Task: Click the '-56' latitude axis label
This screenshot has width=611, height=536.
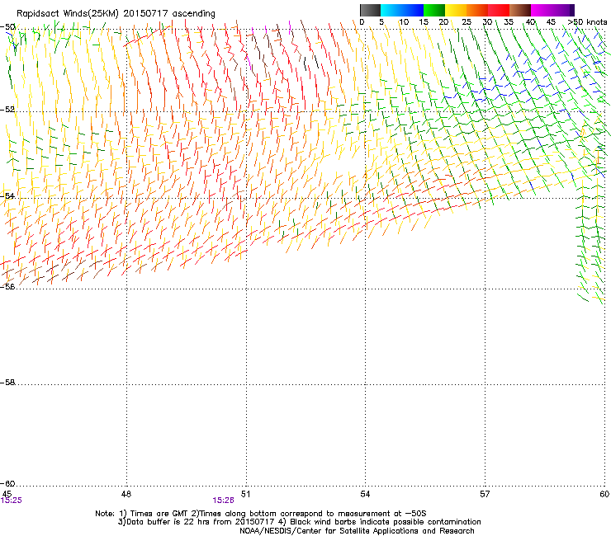Action: tap(7, 286)
